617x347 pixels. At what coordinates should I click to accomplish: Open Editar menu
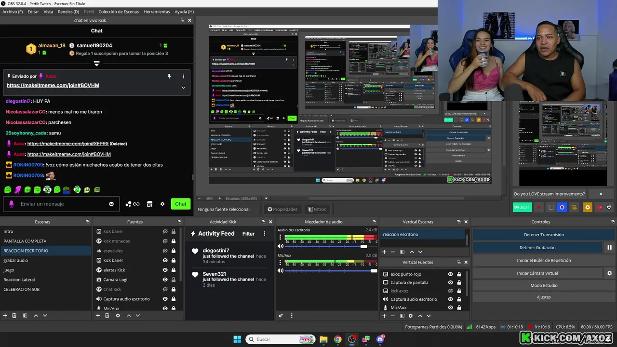(33, 12)
